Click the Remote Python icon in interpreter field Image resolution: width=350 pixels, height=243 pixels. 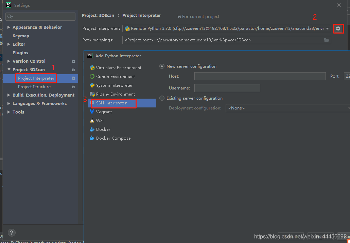pyautogui.click(x=127, y=28)
